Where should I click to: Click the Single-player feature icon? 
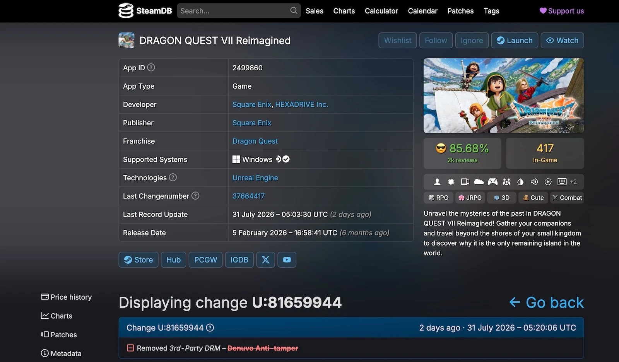pos(437,182)
